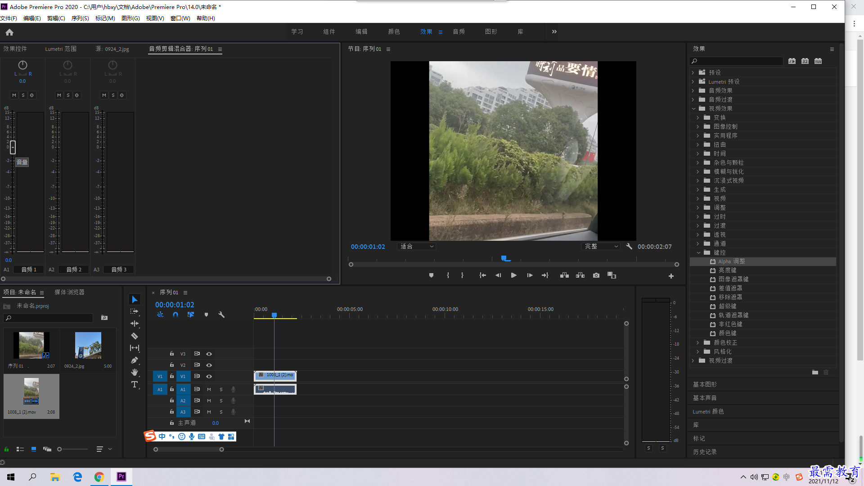The image size is (864, 486).
Task: Open the 完整 playback resolution dropdown
Action: (x=601, y=247)
